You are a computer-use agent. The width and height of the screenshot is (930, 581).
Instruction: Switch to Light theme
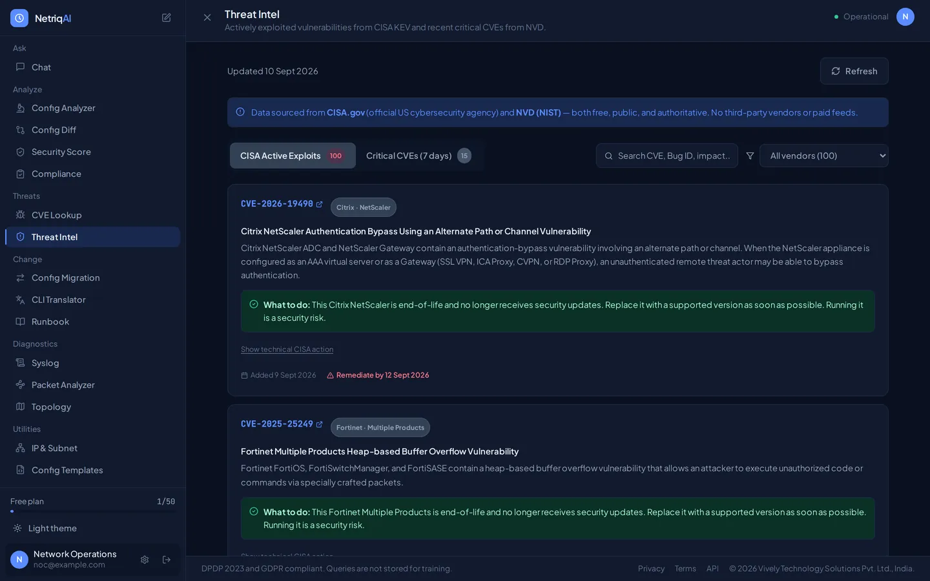point(92,528)
